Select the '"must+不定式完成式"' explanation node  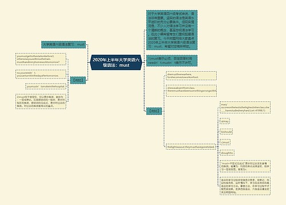point(245,166)
